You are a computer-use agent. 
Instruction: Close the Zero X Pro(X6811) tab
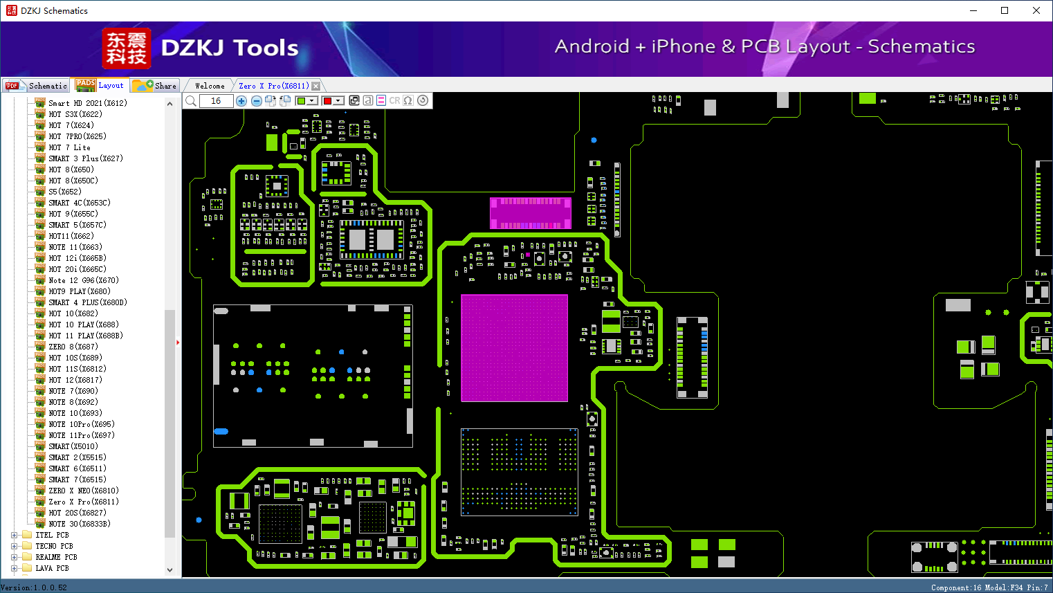coord(316,86)
